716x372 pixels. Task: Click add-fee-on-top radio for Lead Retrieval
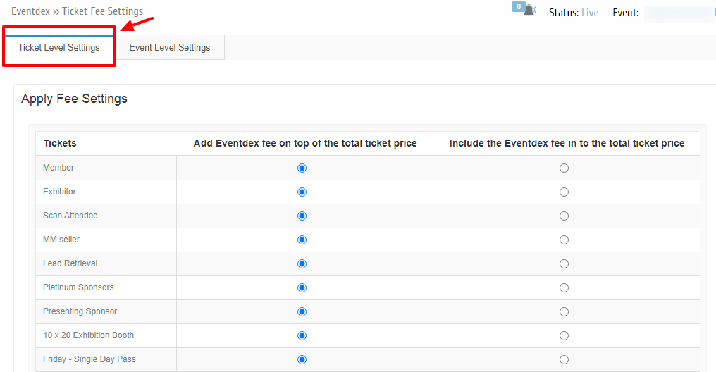pyautogui.click(x=302, y=263)
